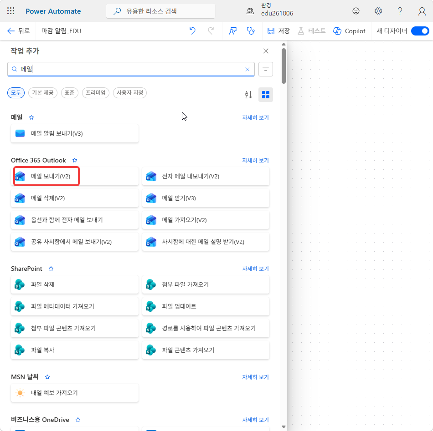The image size is (433, 431).
Task: Open the help question mark
Action: 400,11
